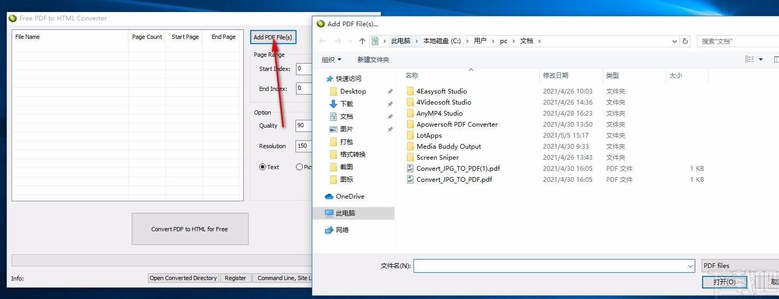The image size is (779, 299).
Task: Open the 组织 menu
Action: click(x=332, y=59)
